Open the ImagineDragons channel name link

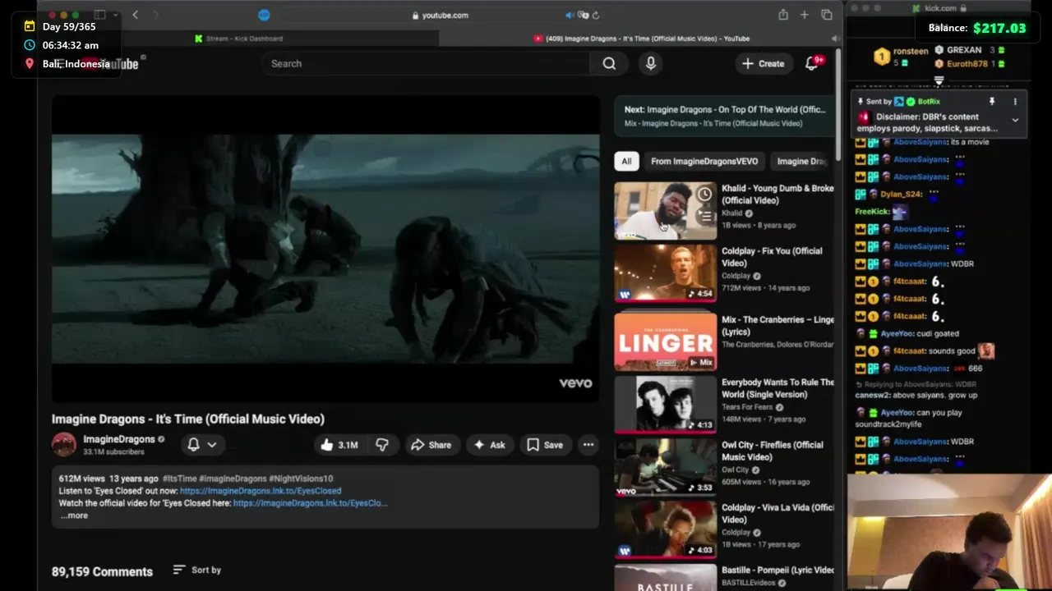tap(119, 439)
